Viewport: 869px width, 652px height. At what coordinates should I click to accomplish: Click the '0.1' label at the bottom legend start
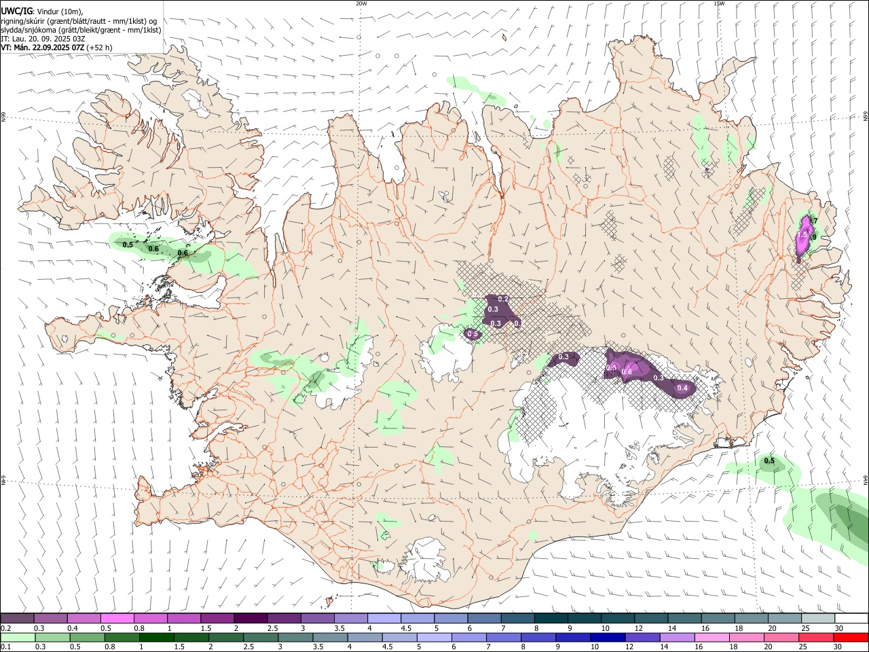tap(7, 647)
